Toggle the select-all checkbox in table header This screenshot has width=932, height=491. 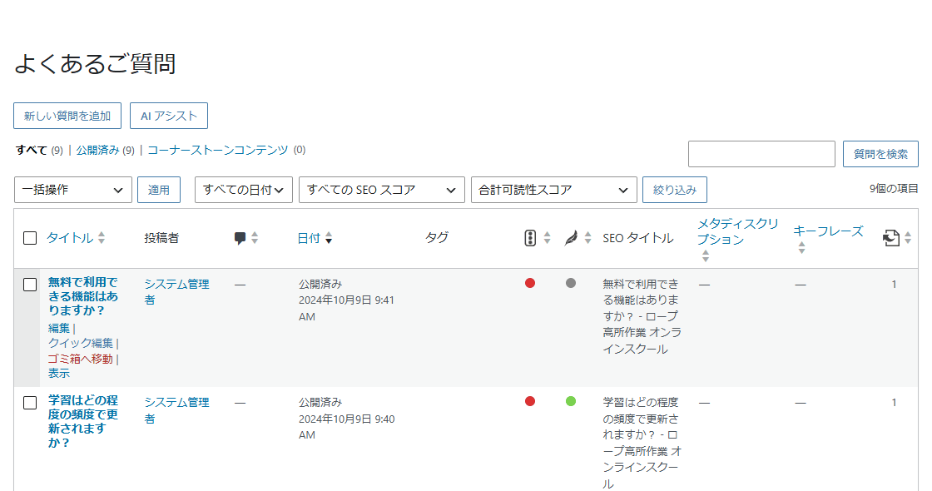(x=30, y=238)
